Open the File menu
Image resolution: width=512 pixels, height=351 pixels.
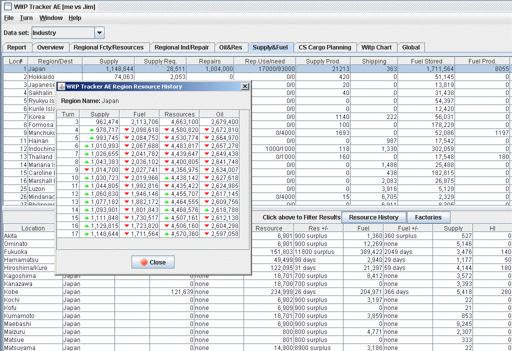8,18
